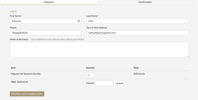Click the First Name field containing Samual
Image resolution: width=198 pixels, height=100 pixels.
pos(46,21)
